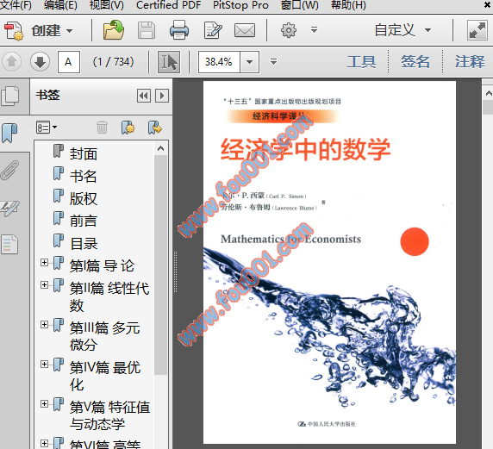The image size is (493, 449).
Task: Expand the 第I篇 导论 bookmark
Action: click(44, 262)
